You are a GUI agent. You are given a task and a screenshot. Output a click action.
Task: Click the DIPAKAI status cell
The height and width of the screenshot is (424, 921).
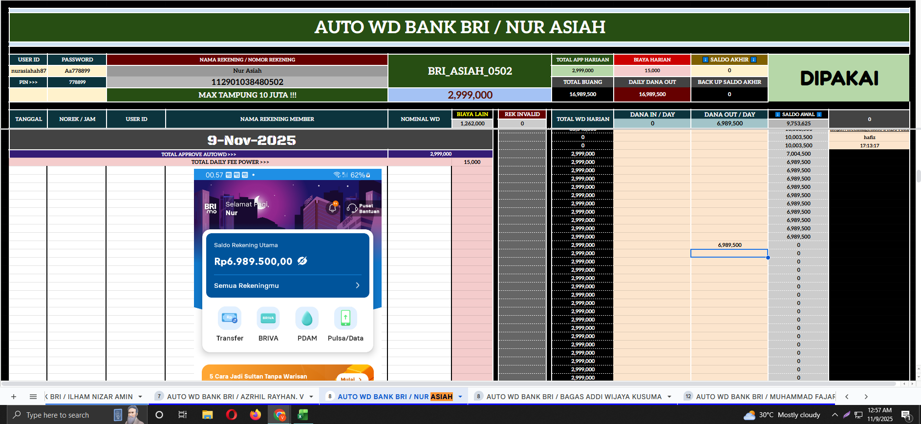click(839, 78)
